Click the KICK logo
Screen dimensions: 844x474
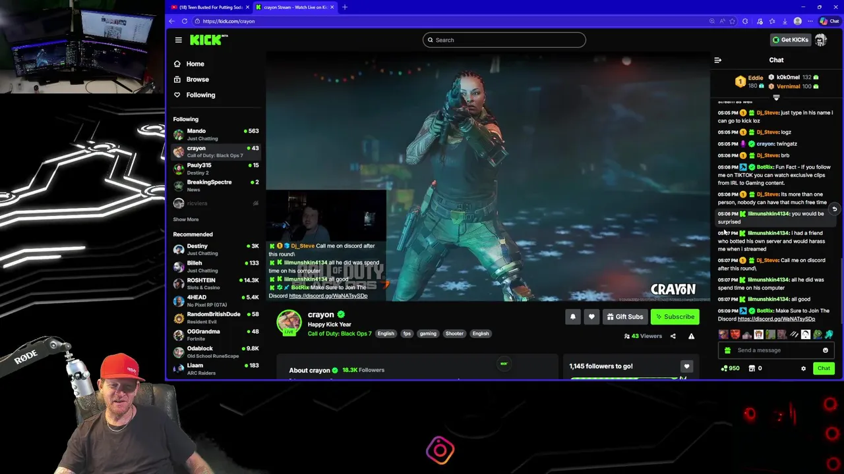click(x=208, y=39)
